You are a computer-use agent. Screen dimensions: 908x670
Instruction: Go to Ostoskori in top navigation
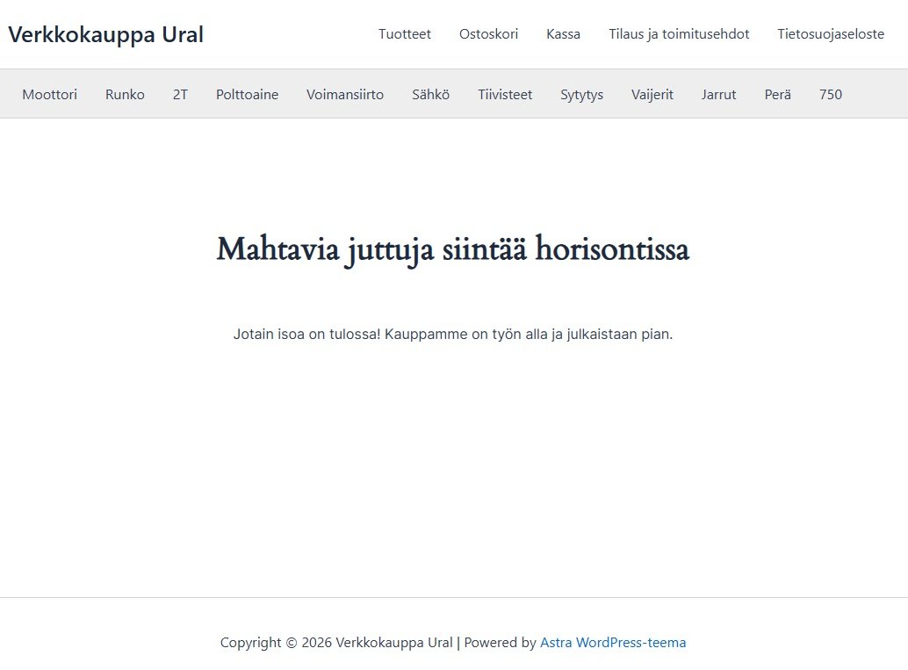[488, 34]
